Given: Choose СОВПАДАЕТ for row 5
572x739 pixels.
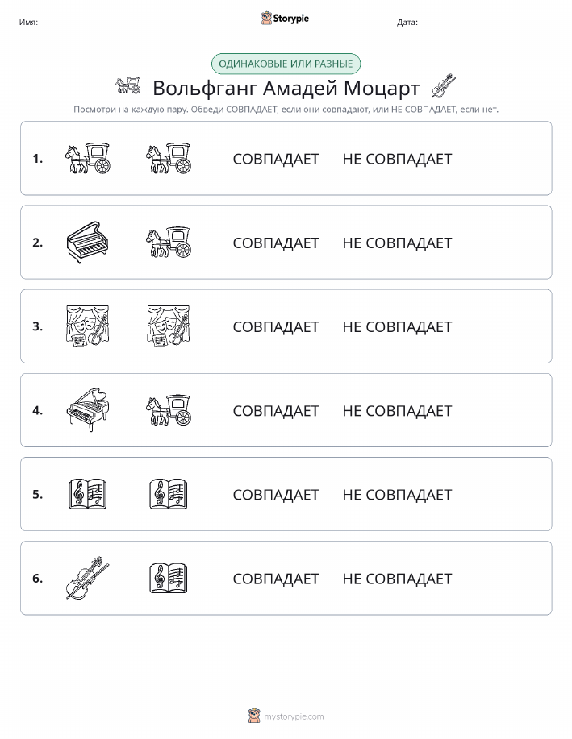Looking at the screenshot, I should 276,494.
